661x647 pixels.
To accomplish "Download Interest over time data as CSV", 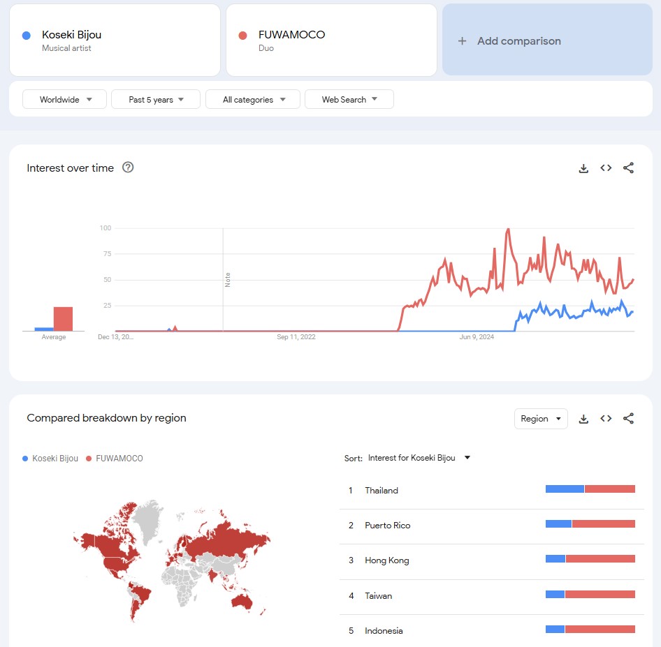I will [x=583, y=168].
